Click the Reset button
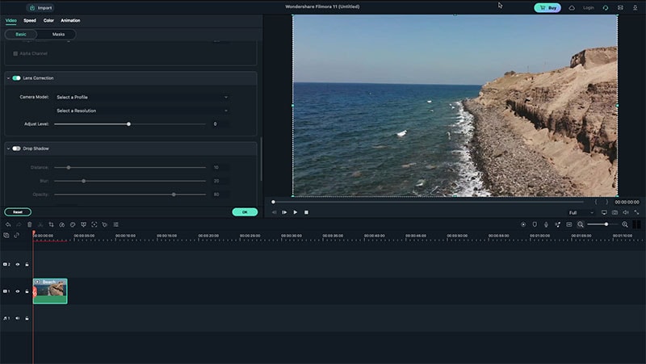646x364 pixels. [x=18, y=212]
